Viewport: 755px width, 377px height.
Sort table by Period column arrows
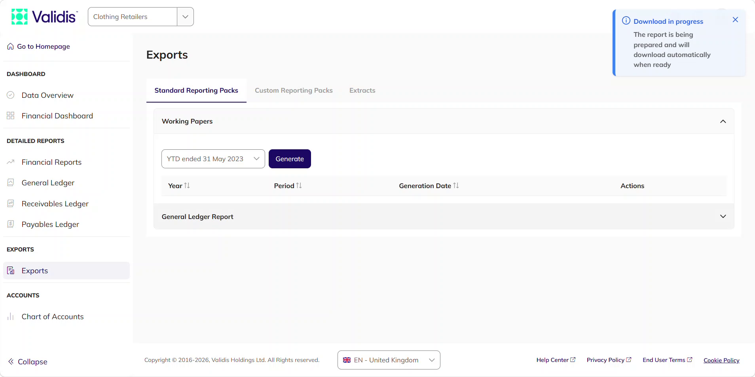click(x=299, y=185)
